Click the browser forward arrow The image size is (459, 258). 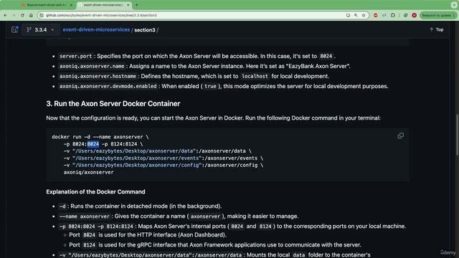(14, 15)
